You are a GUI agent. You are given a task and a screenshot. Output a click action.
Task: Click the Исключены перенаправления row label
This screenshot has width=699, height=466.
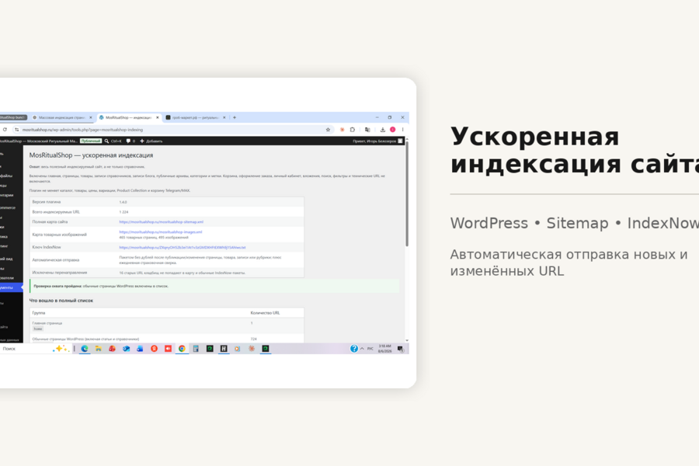click(59, 273)
